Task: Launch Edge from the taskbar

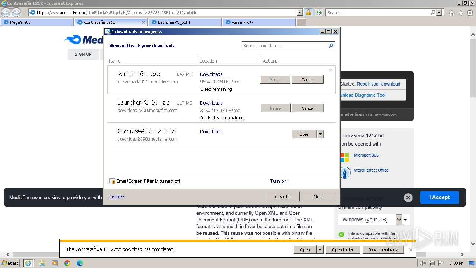Action: (x=80, y=263)
